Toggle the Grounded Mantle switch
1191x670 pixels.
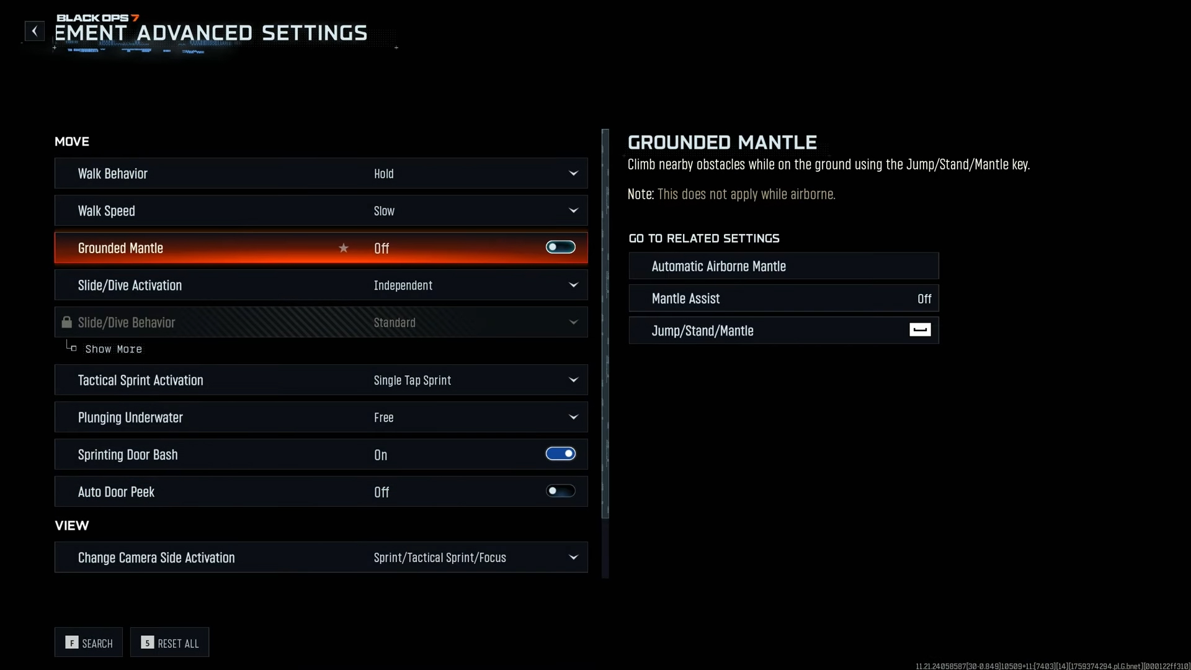tap(560, 248)
